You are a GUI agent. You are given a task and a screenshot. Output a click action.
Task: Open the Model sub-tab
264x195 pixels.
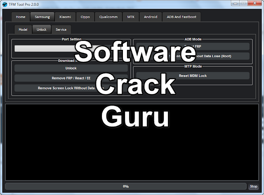[x=23, y=30]
